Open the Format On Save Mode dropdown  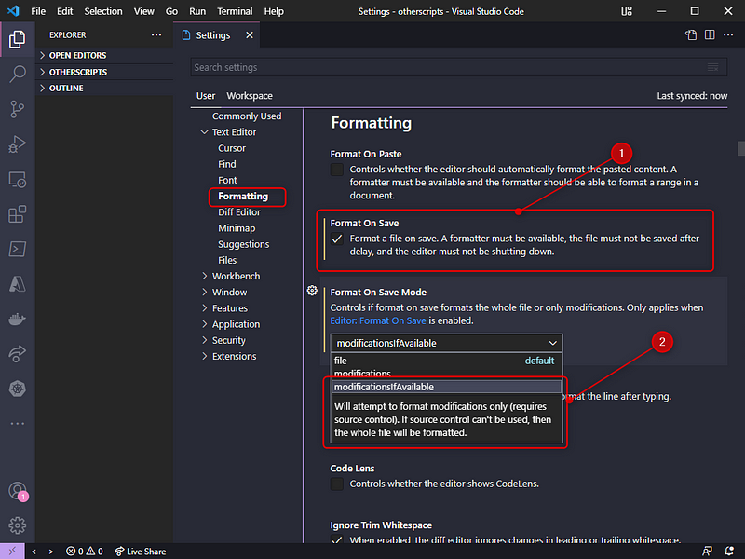(447, 343)
